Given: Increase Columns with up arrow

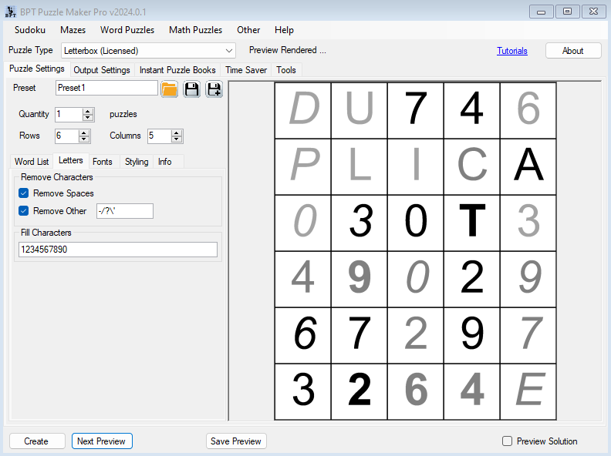Looking at the screenshot, I should [x=177, y=132].
